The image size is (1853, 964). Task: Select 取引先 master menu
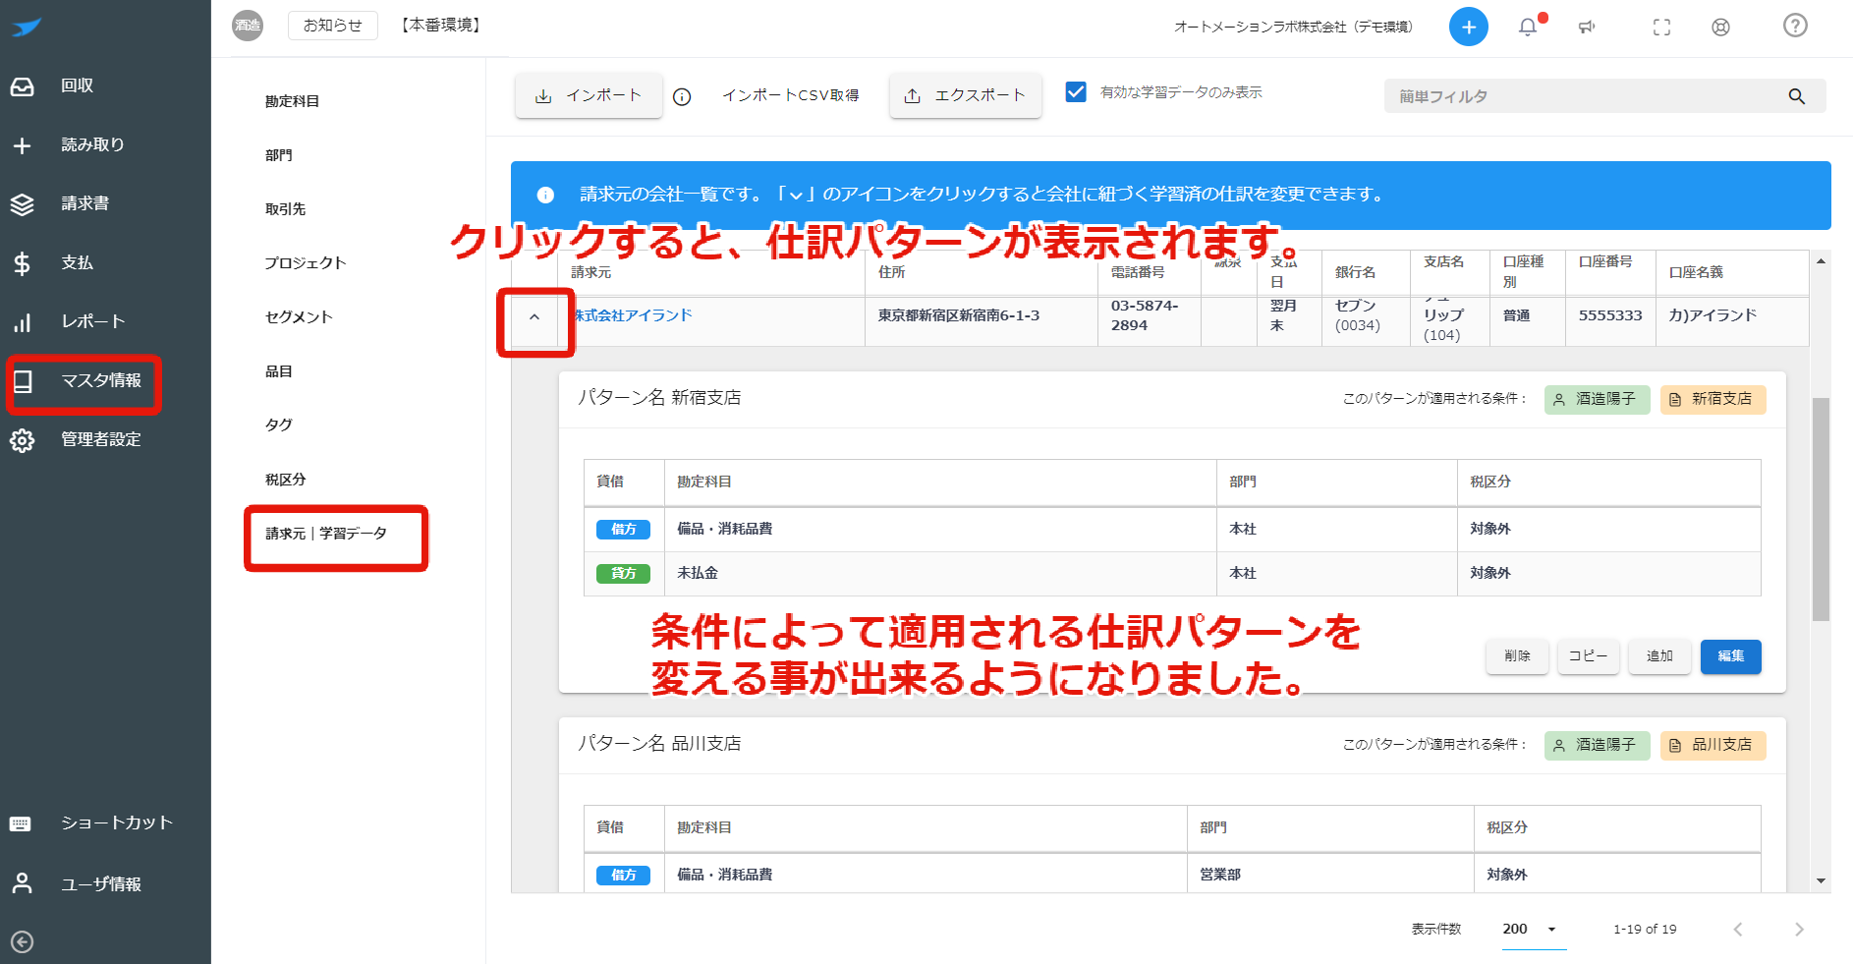pos(285,209)
